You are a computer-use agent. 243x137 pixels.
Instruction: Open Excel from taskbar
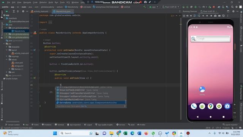(x=125, y=133)
